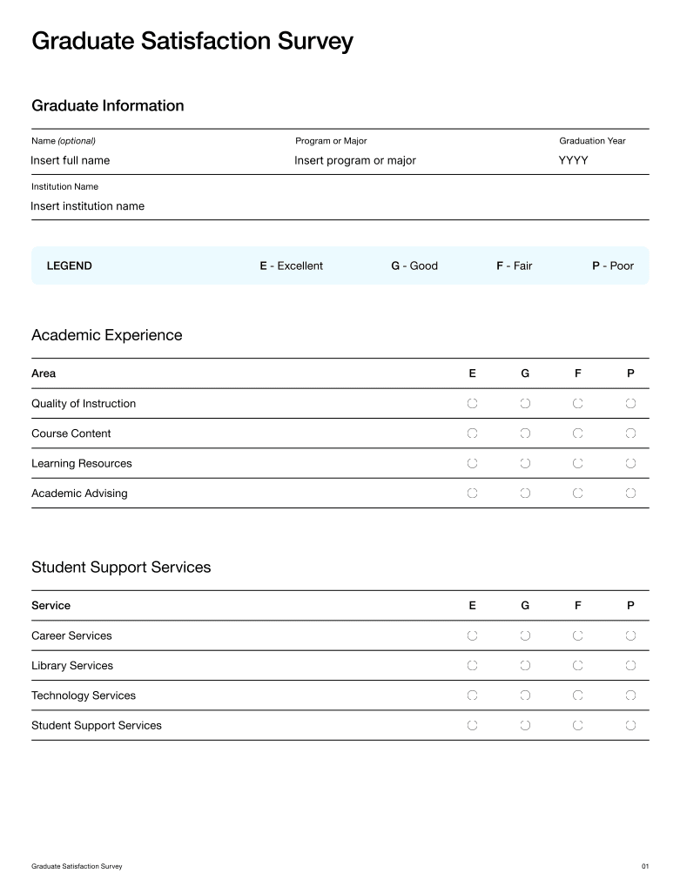Select Excellent for Career Services
Viewport: 680px width, 880px height.
click(x=472, y=636)
